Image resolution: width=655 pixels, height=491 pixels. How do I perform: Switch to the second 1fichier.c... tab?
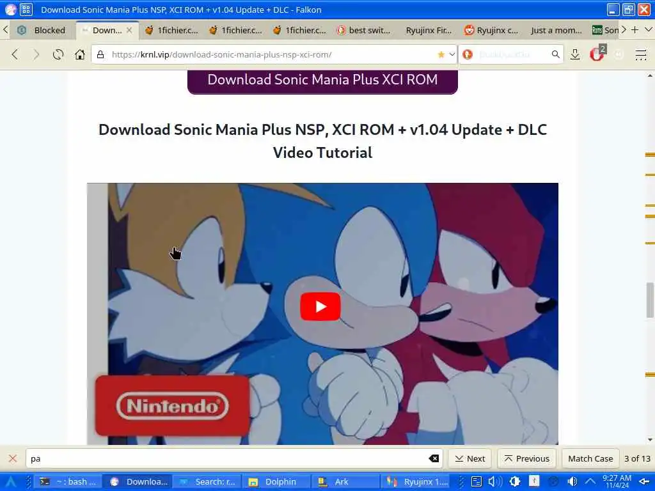pyautogui.click(x=235, y=30)
